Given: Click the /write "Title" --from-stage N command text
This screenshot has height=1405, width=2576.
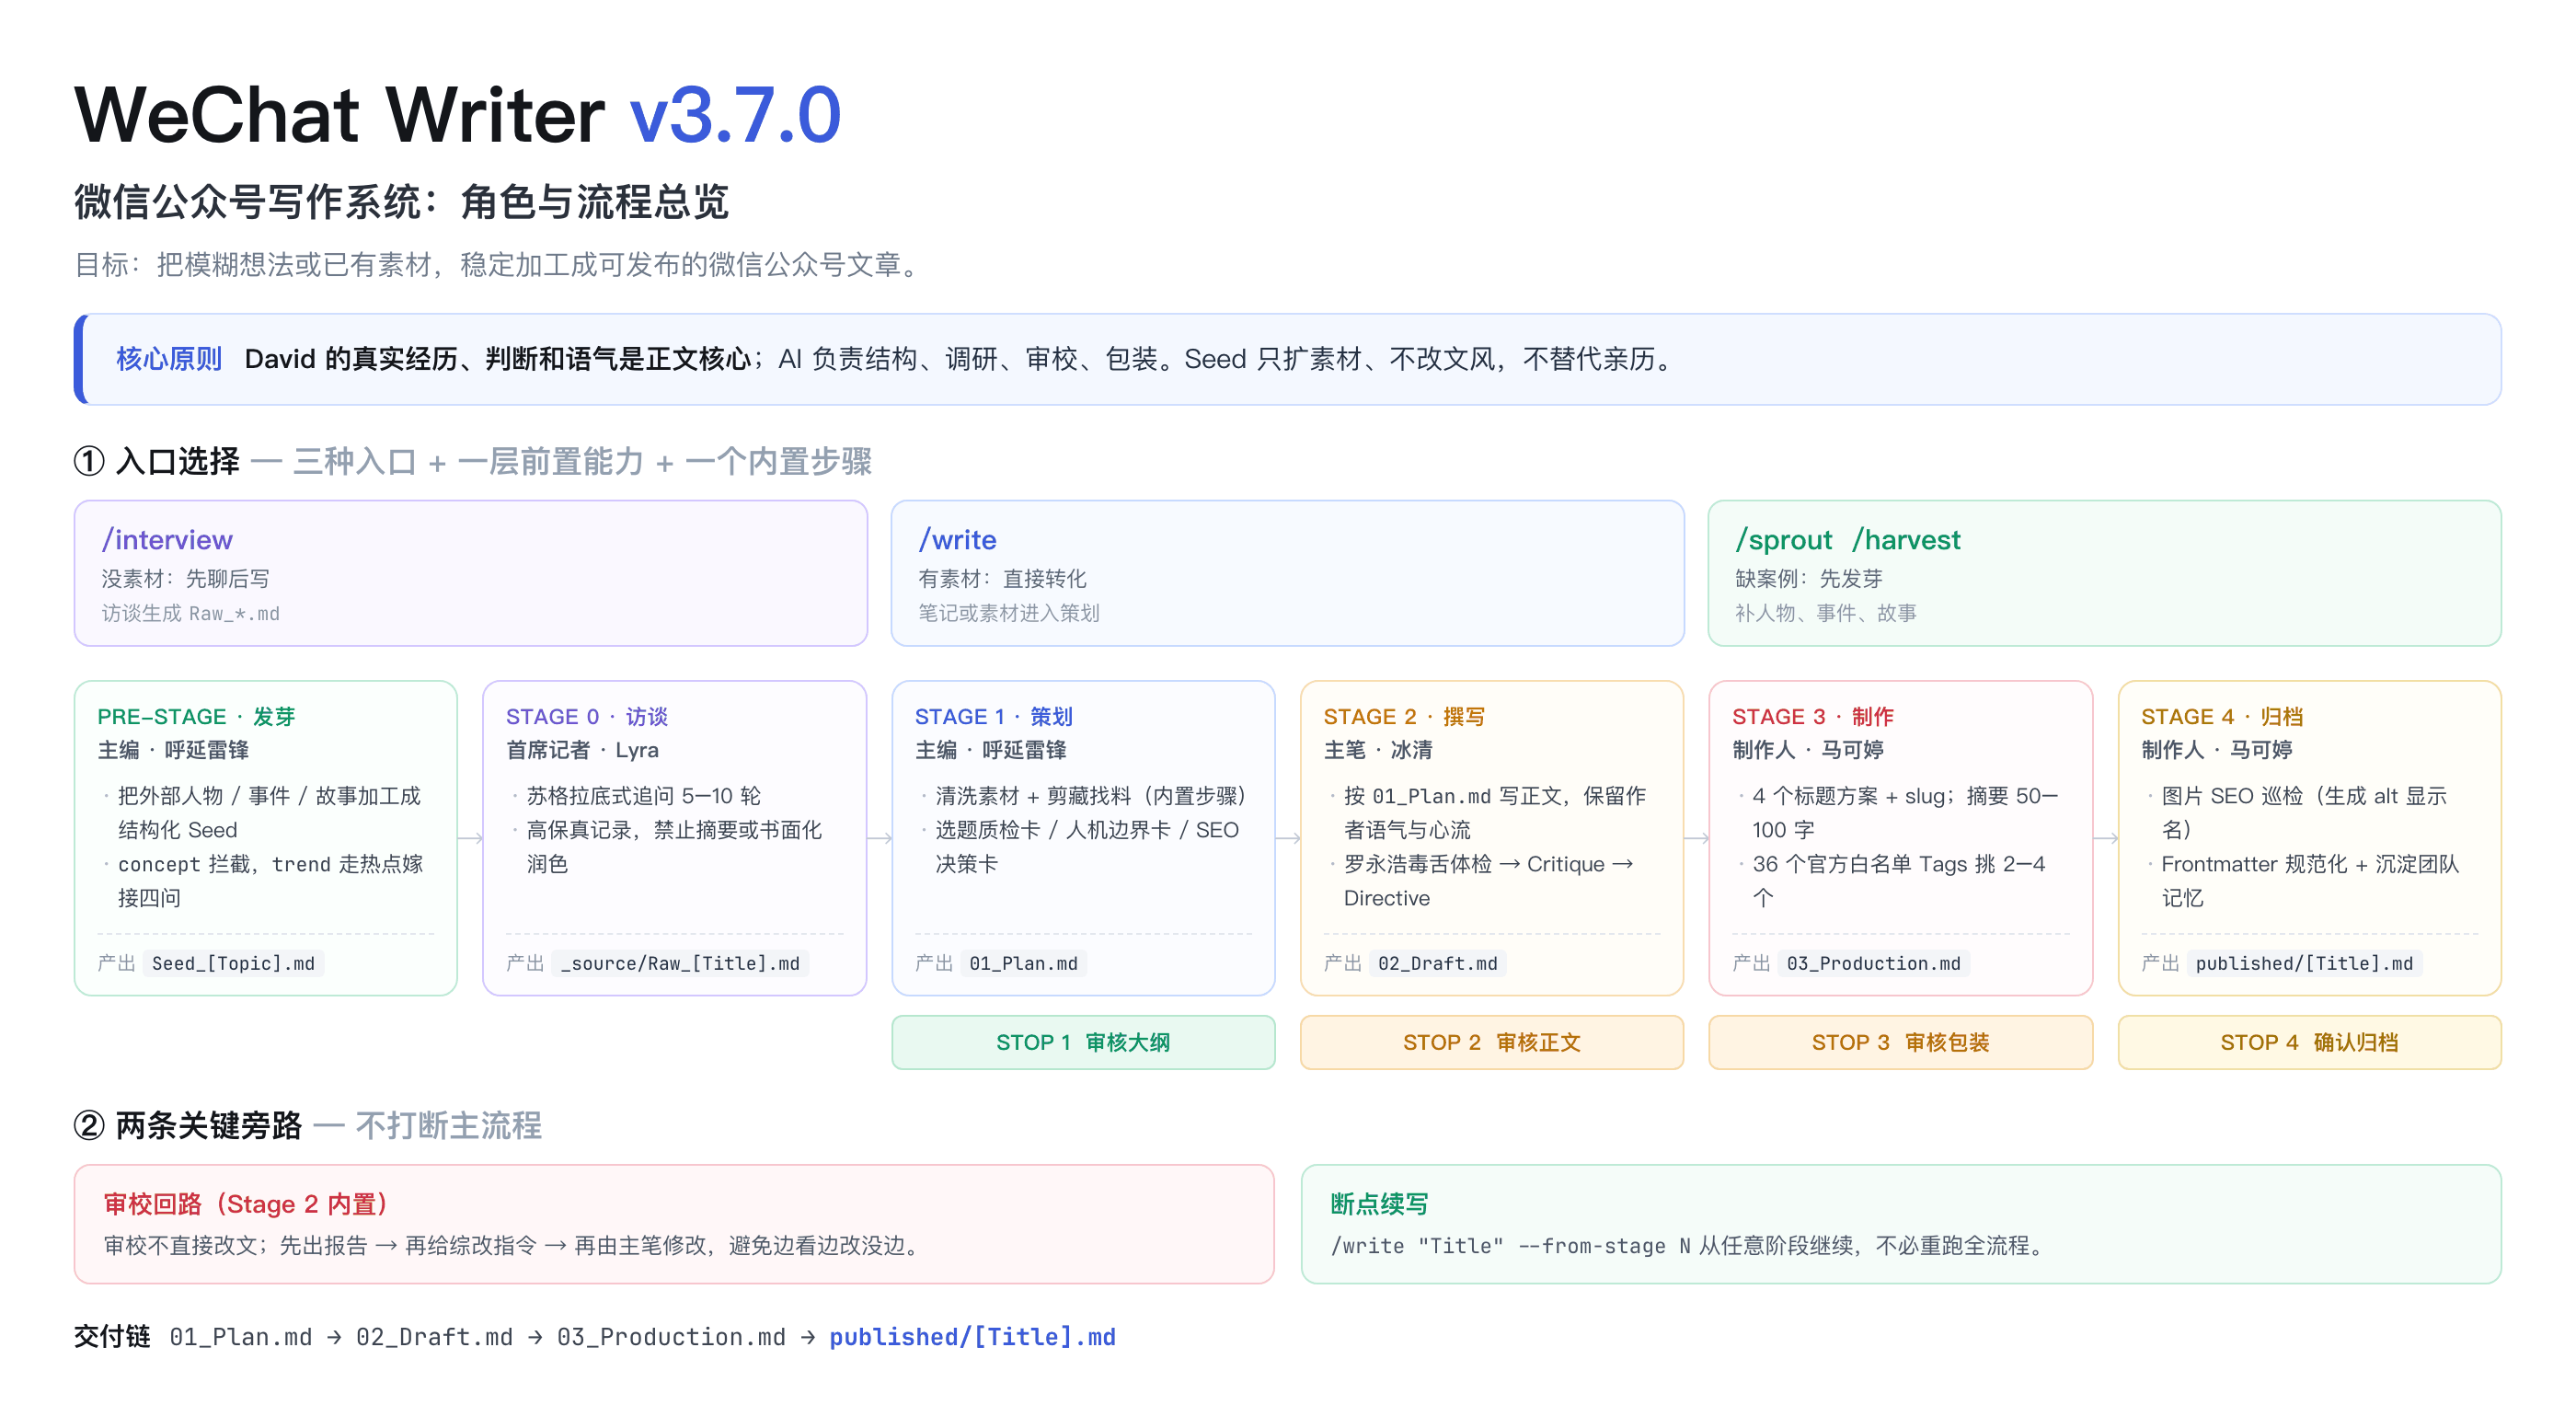Looking at the screenshot, I should [x=1510, y=1245].
